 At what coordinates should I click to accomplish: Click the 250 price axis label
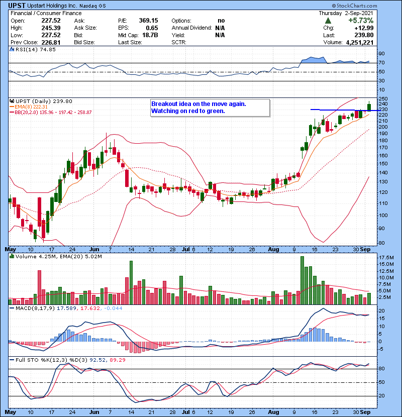[x=383, y=98]
